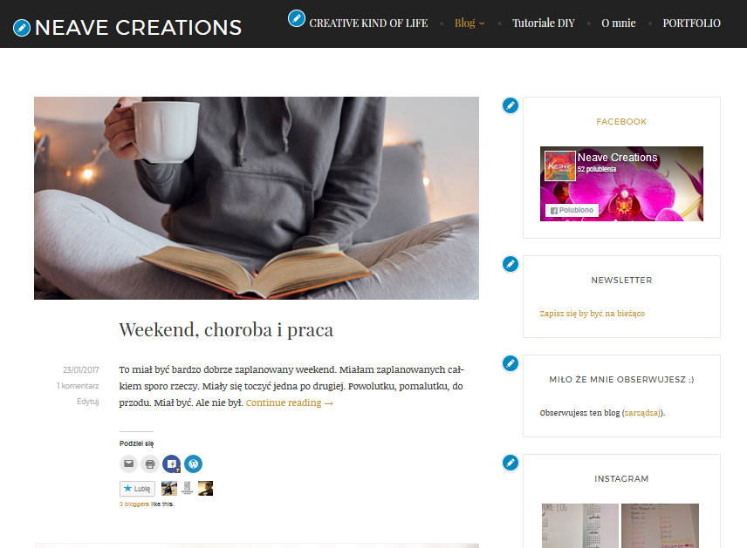The image size is (747, 548).
Task: Share post on Facebook icon
Action: (172, 463)
